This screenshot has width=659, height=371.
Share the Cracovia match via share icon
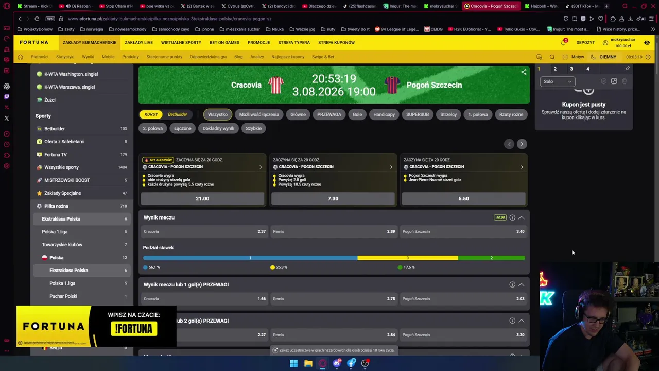pyautogui.click(x=524, y=72)
